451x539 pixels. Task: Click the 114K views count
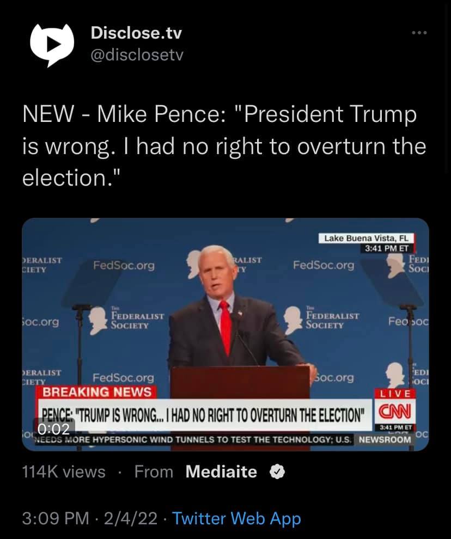(x=64, y=471)
